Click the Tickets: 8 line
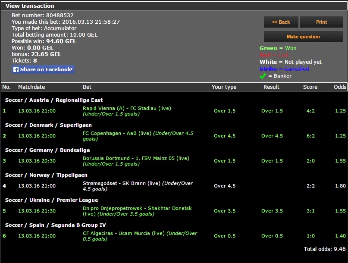The width and height of the screenshot is (348, 263). point(24,61)
